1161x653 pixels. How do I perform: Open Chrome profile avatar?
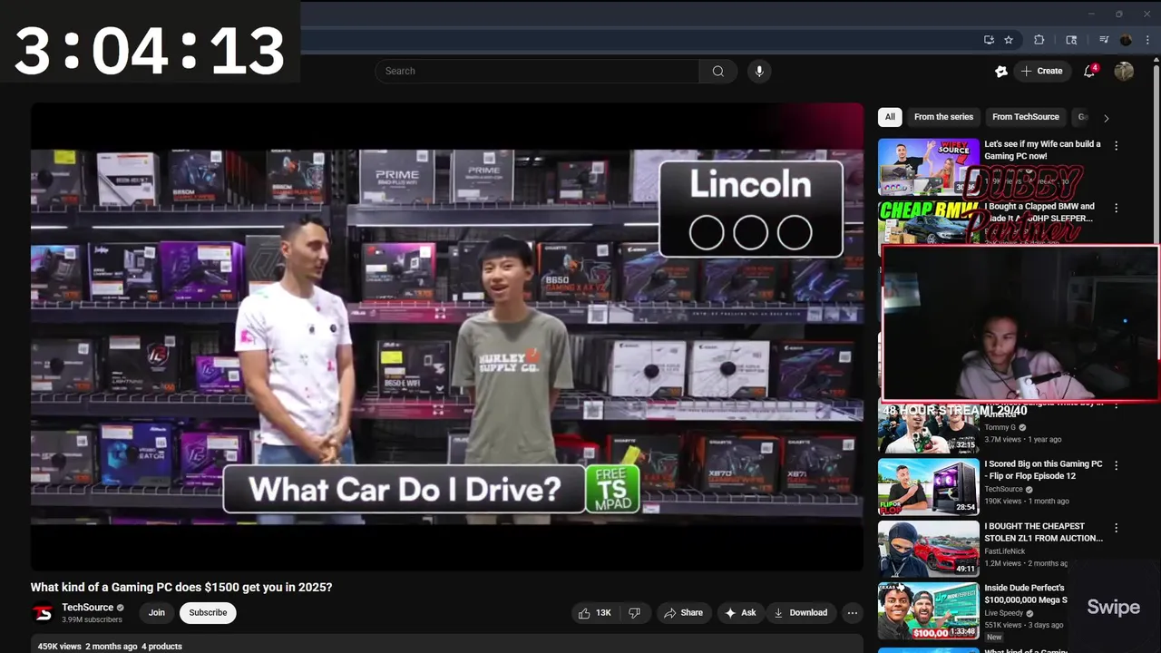(x=1126, y=40)
